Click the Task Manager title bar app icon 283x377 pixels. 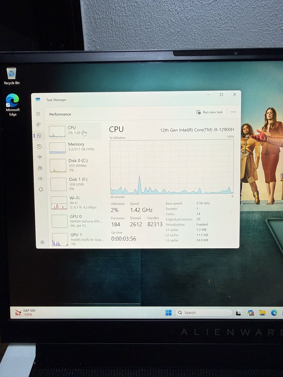38,100
